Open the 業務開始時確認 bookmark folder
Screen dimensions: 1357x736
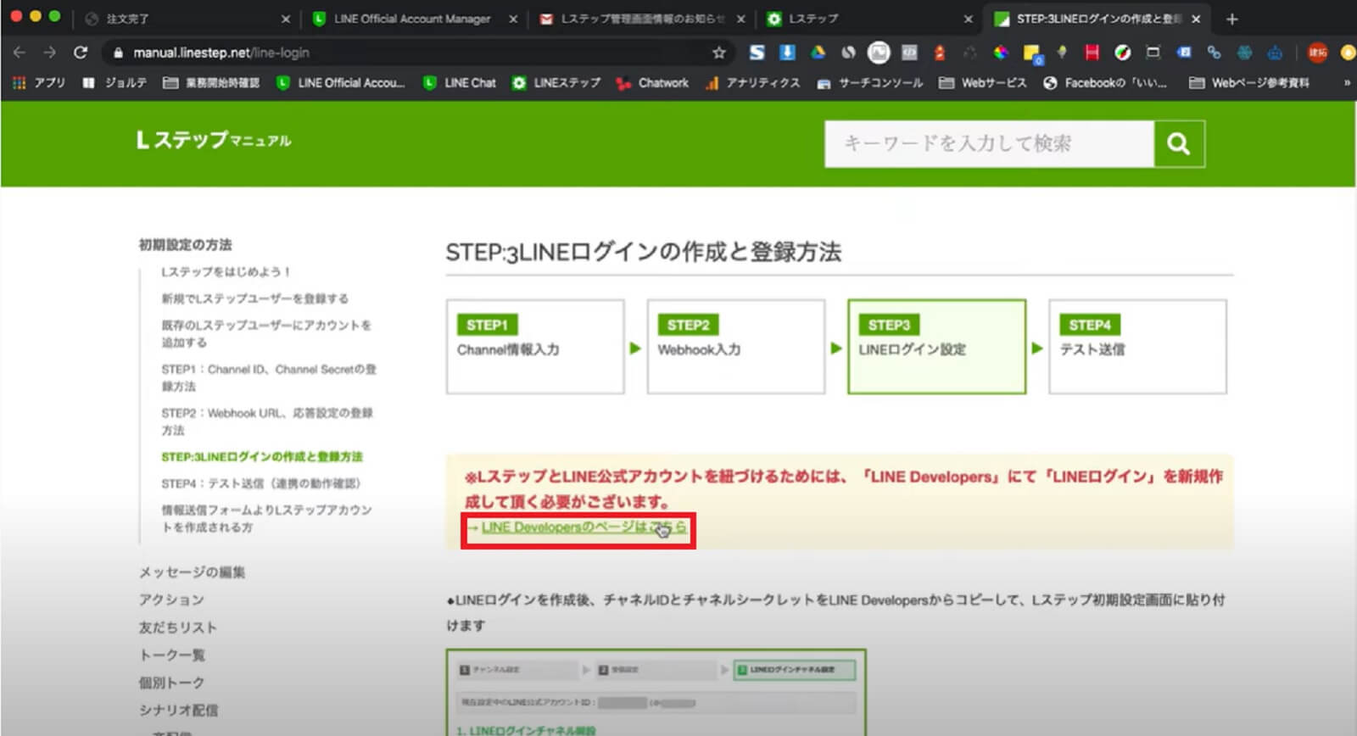click(x=211, y=82)
